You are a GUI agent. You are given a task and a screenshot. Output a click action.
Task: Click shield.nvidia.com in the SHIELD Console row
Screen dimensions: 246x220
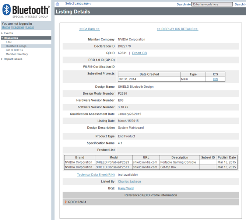(145, 167)
